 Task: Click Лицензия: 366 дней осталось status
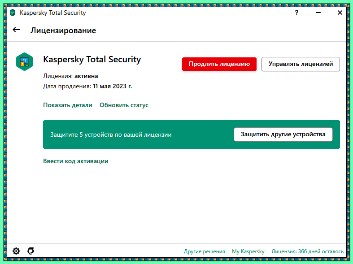(307, 251)
